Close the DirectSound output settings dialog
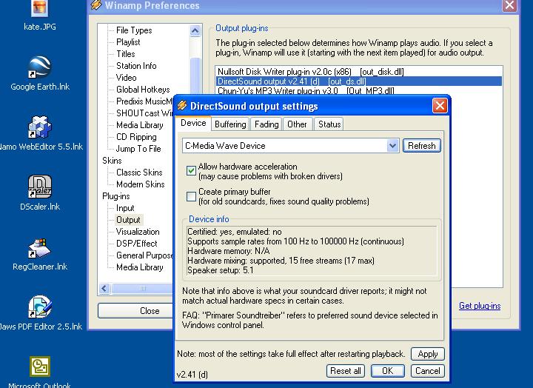 [x=440, y=106]
